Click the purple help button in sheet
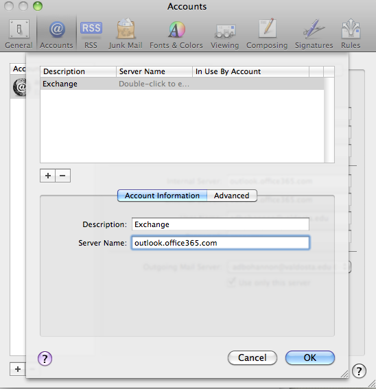 tap(45, 359)
